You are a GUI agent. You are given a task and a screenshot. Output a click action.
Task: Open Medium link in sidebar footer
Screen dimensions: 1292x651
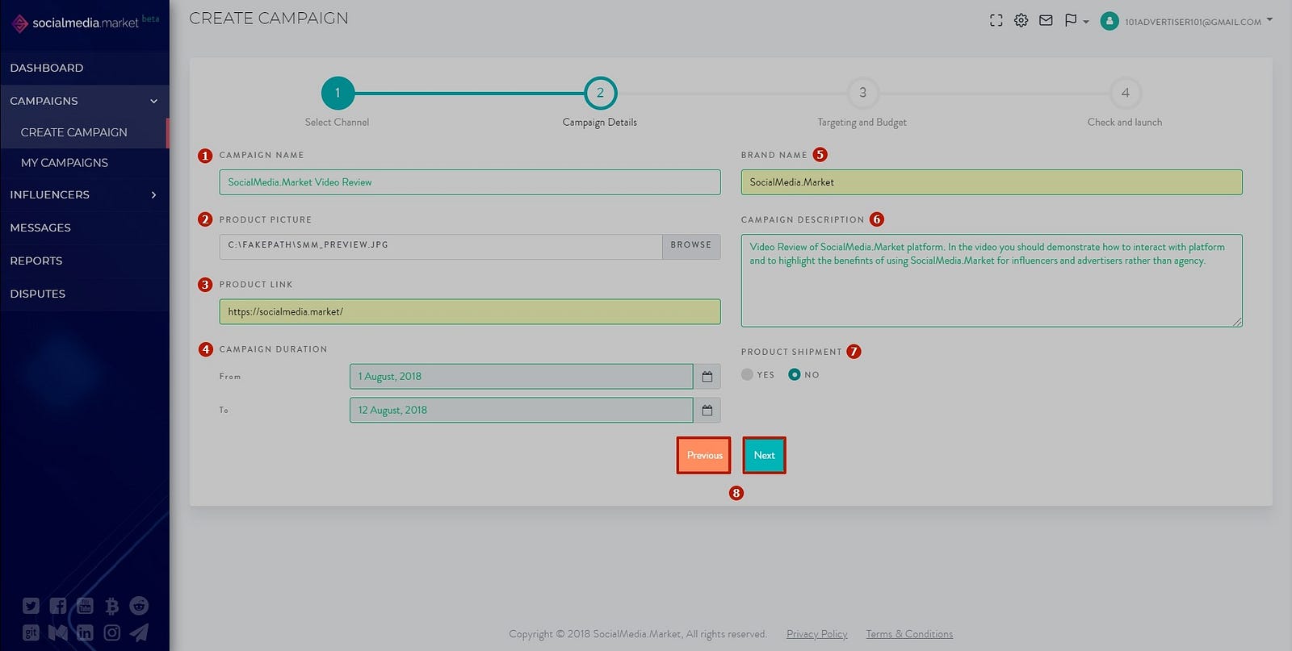58,633
